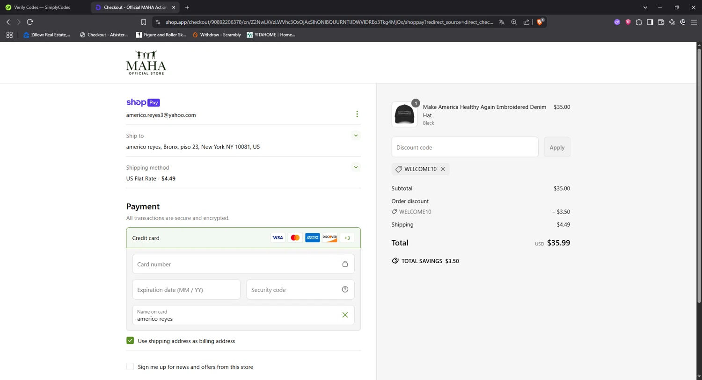The height and width of the screenshot is (380, 702).
Task: Click the address bar URL
Action: 329,22
